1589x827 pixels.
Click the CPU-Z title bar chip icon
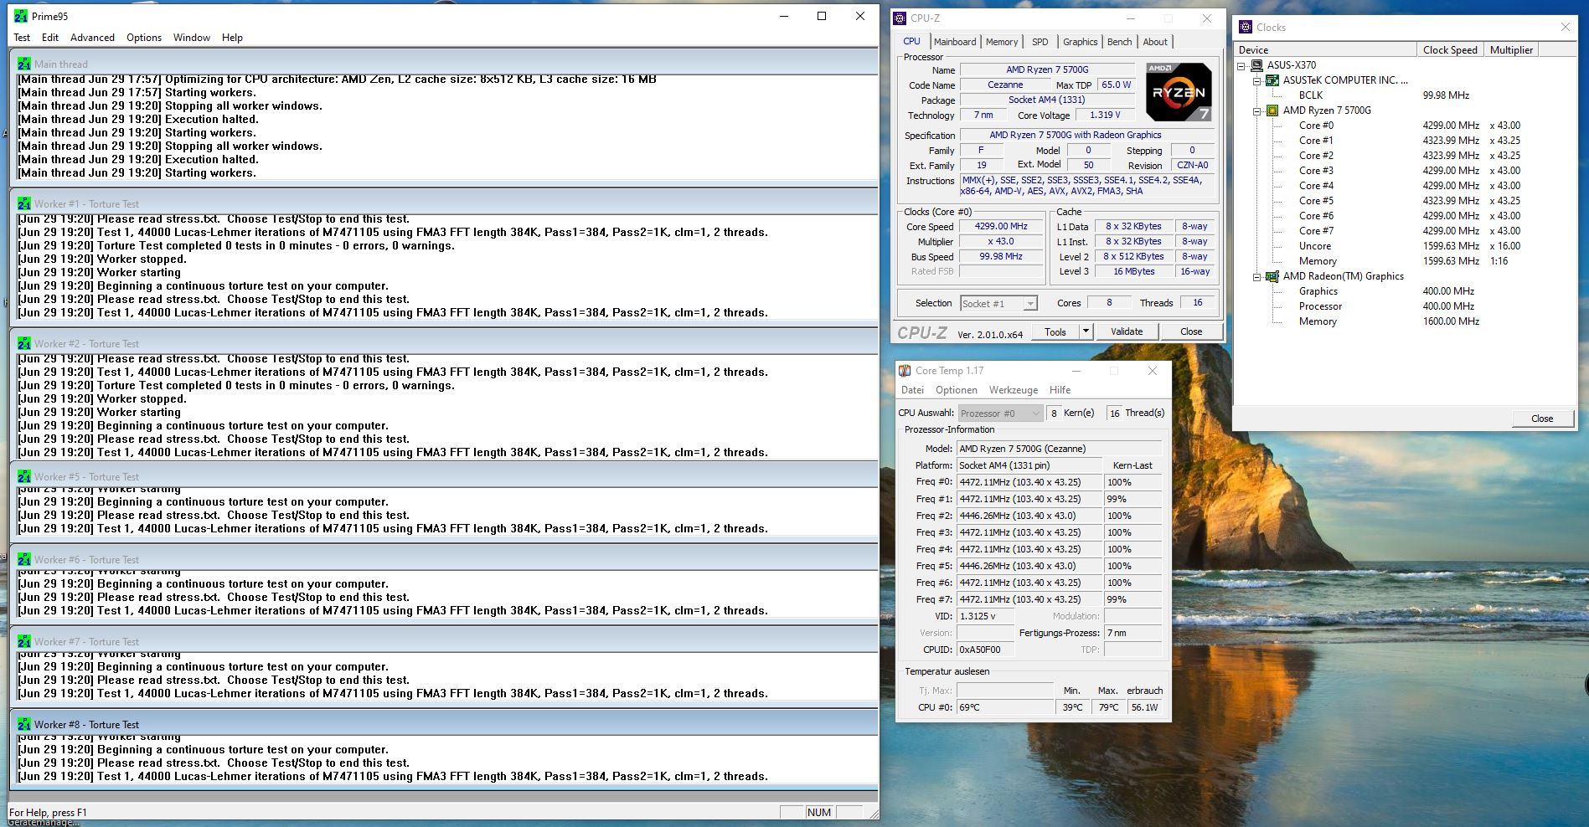pyautogui.click(x=900, y=18)
